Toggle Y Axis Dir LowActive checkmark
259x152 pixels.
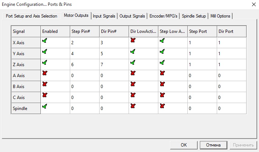click(x=133, y=52)
